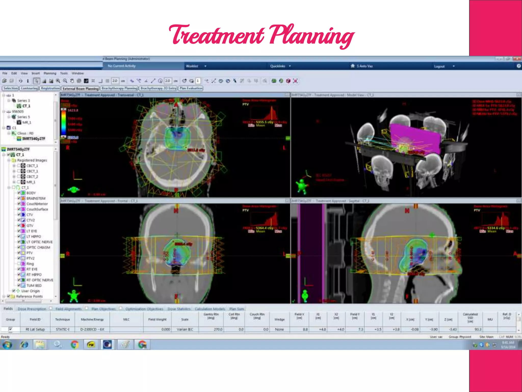Open the Logout dropdown arrow

pyautogui.click(x=454, y=66)
